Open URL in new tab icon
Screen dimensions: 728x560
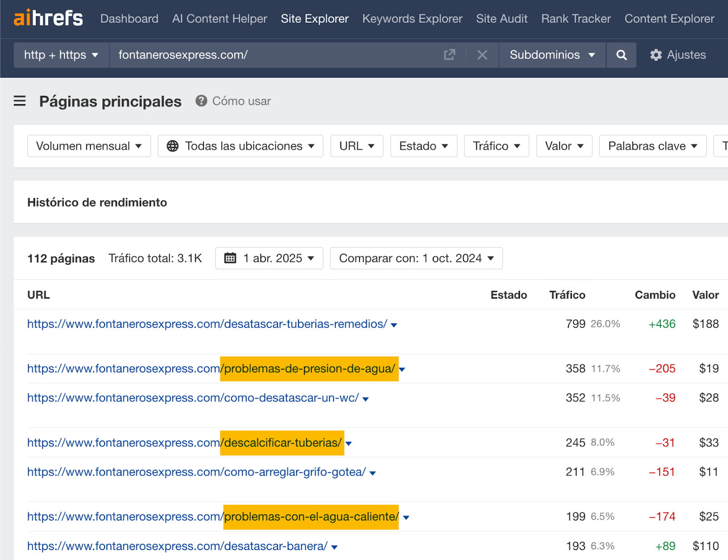450,55
